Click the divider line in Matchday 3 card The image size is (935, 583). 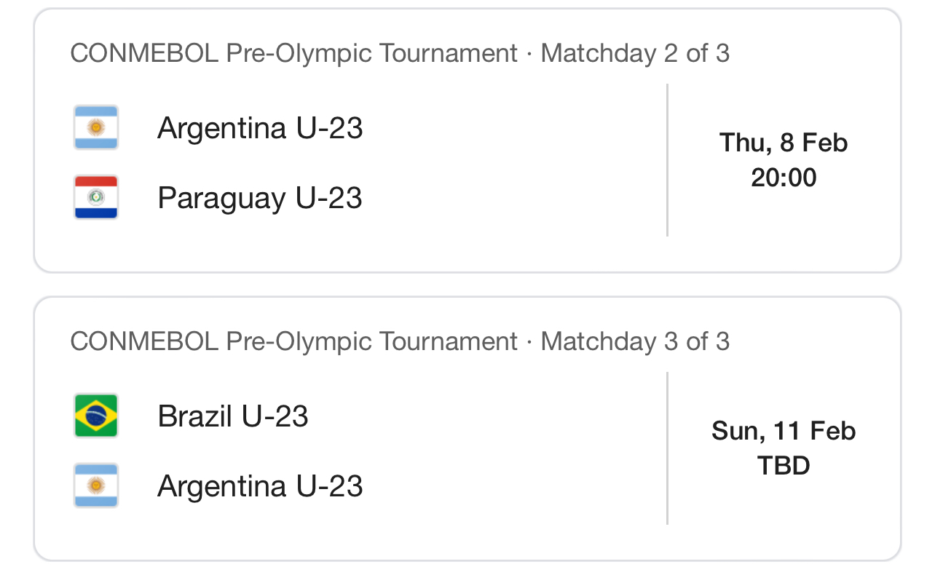667,448
